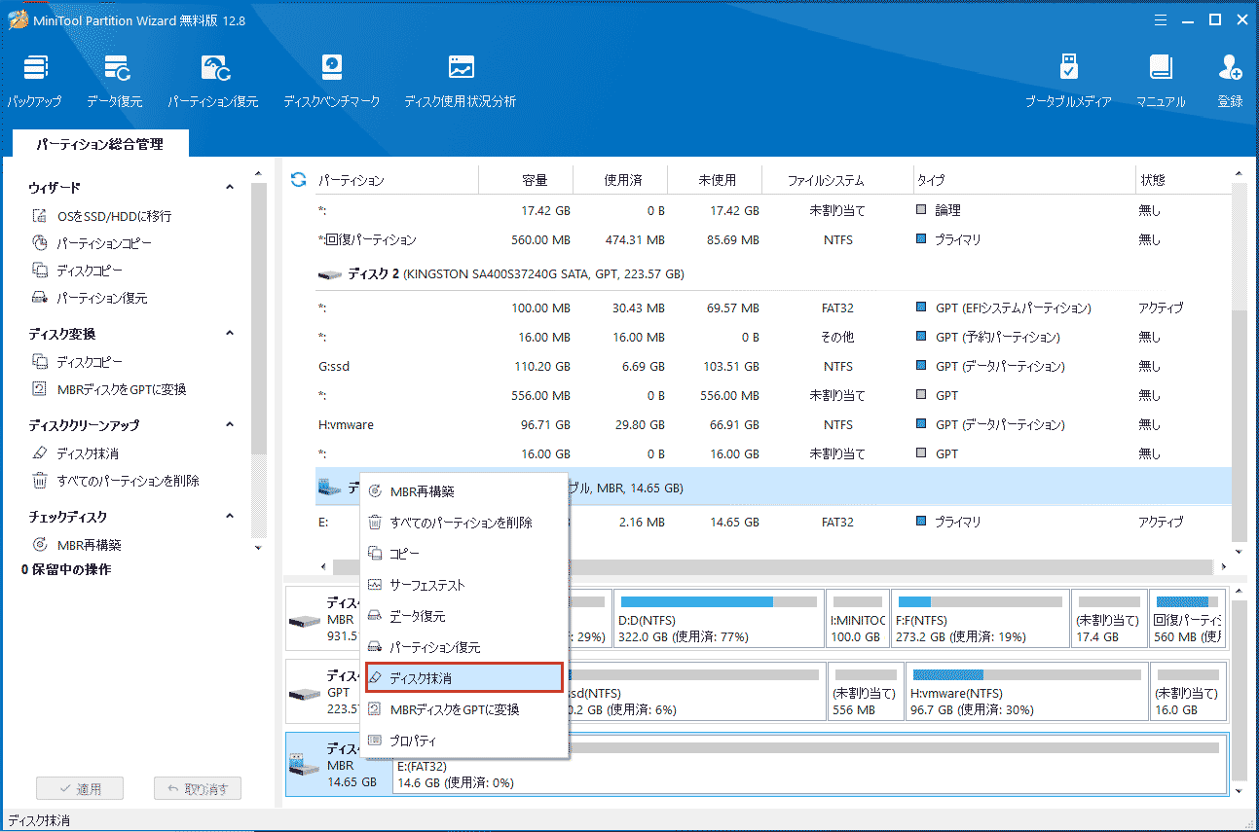Click the left sidebar scroll-down arrow

[259, 548]
